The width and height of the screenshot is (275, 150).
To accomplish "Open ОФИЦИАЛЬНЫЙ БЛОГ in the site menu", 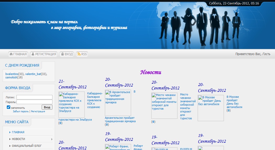I will coord(27,146).
